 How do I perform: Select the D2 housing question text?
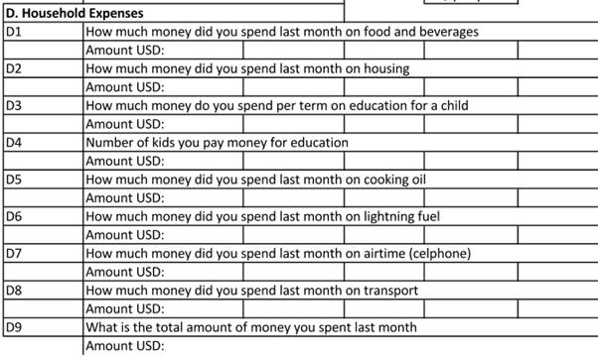pyautogui.click(x=247, y=68)
